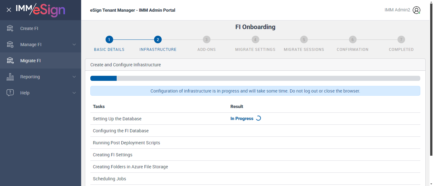Click the IMM Admin2 username link

(x=397, y=10)
